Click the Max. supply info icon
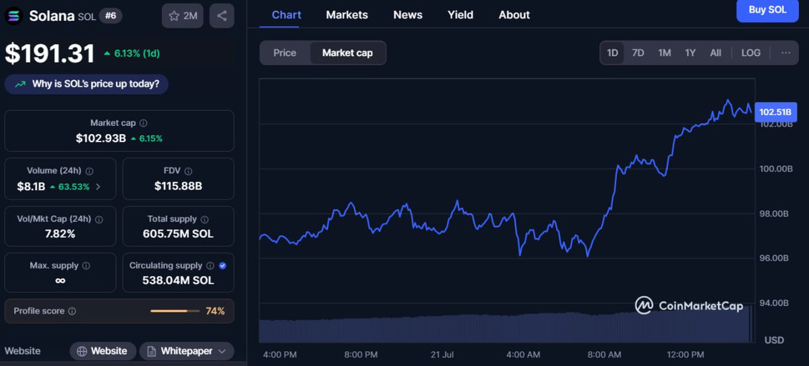The height and width of the screenshot is (366, 809). (x=86, y=266)
